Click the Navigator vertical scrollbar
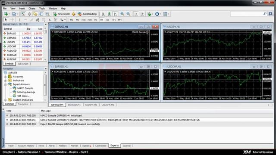The width and height of the screenshot is (276, 155). [45, 86]
